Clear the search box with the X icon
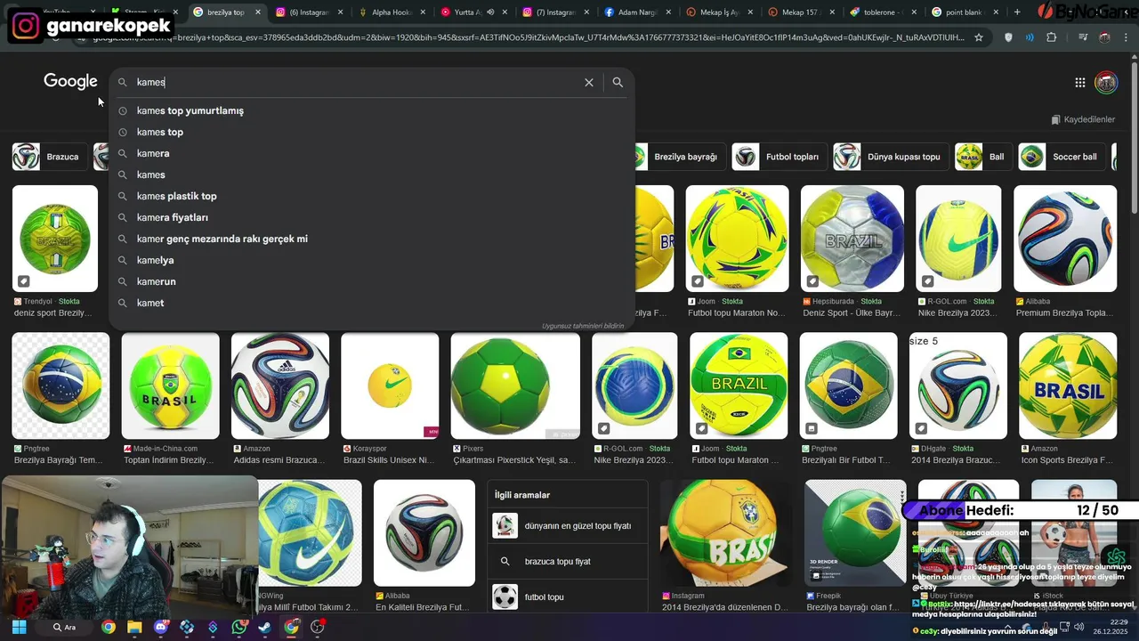Viewport: 1139px width, 641px height. 588,82
